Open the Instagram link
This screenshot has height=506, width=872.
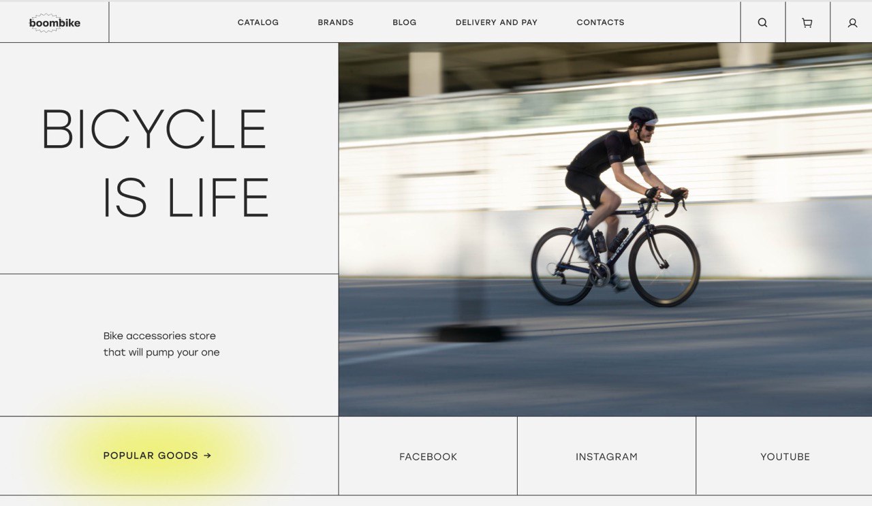(x=606, y=457)
